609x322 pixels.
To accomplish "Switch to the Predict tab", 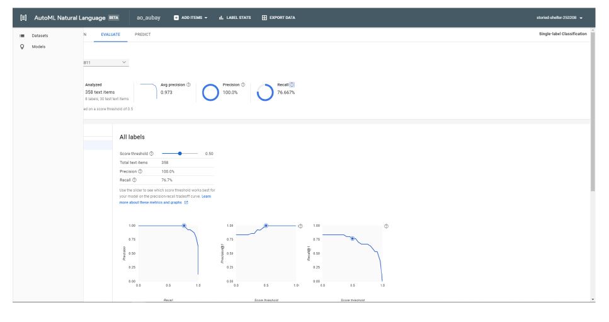I will coord(142,34).
